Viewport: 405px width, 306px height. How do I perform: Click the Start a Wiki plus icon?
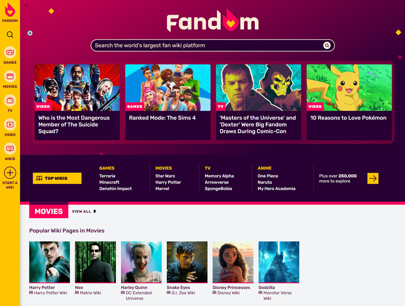point(10,172)
